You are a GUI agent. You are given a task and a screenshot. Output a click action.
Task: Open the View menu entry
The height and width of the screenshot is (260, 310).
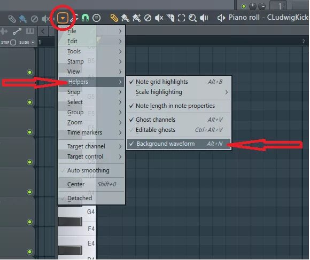(91, 72)
